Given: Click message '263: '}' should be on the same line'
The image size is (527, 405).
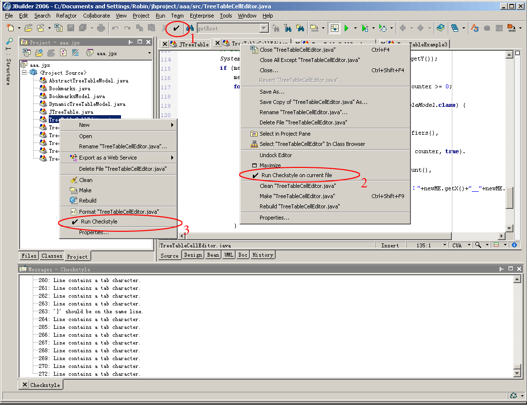Looking at the screenshot, I should coord(91,312).
